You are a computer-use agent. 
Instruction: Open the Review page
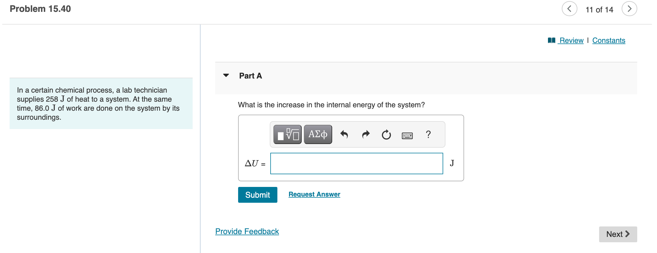point(571,40)
